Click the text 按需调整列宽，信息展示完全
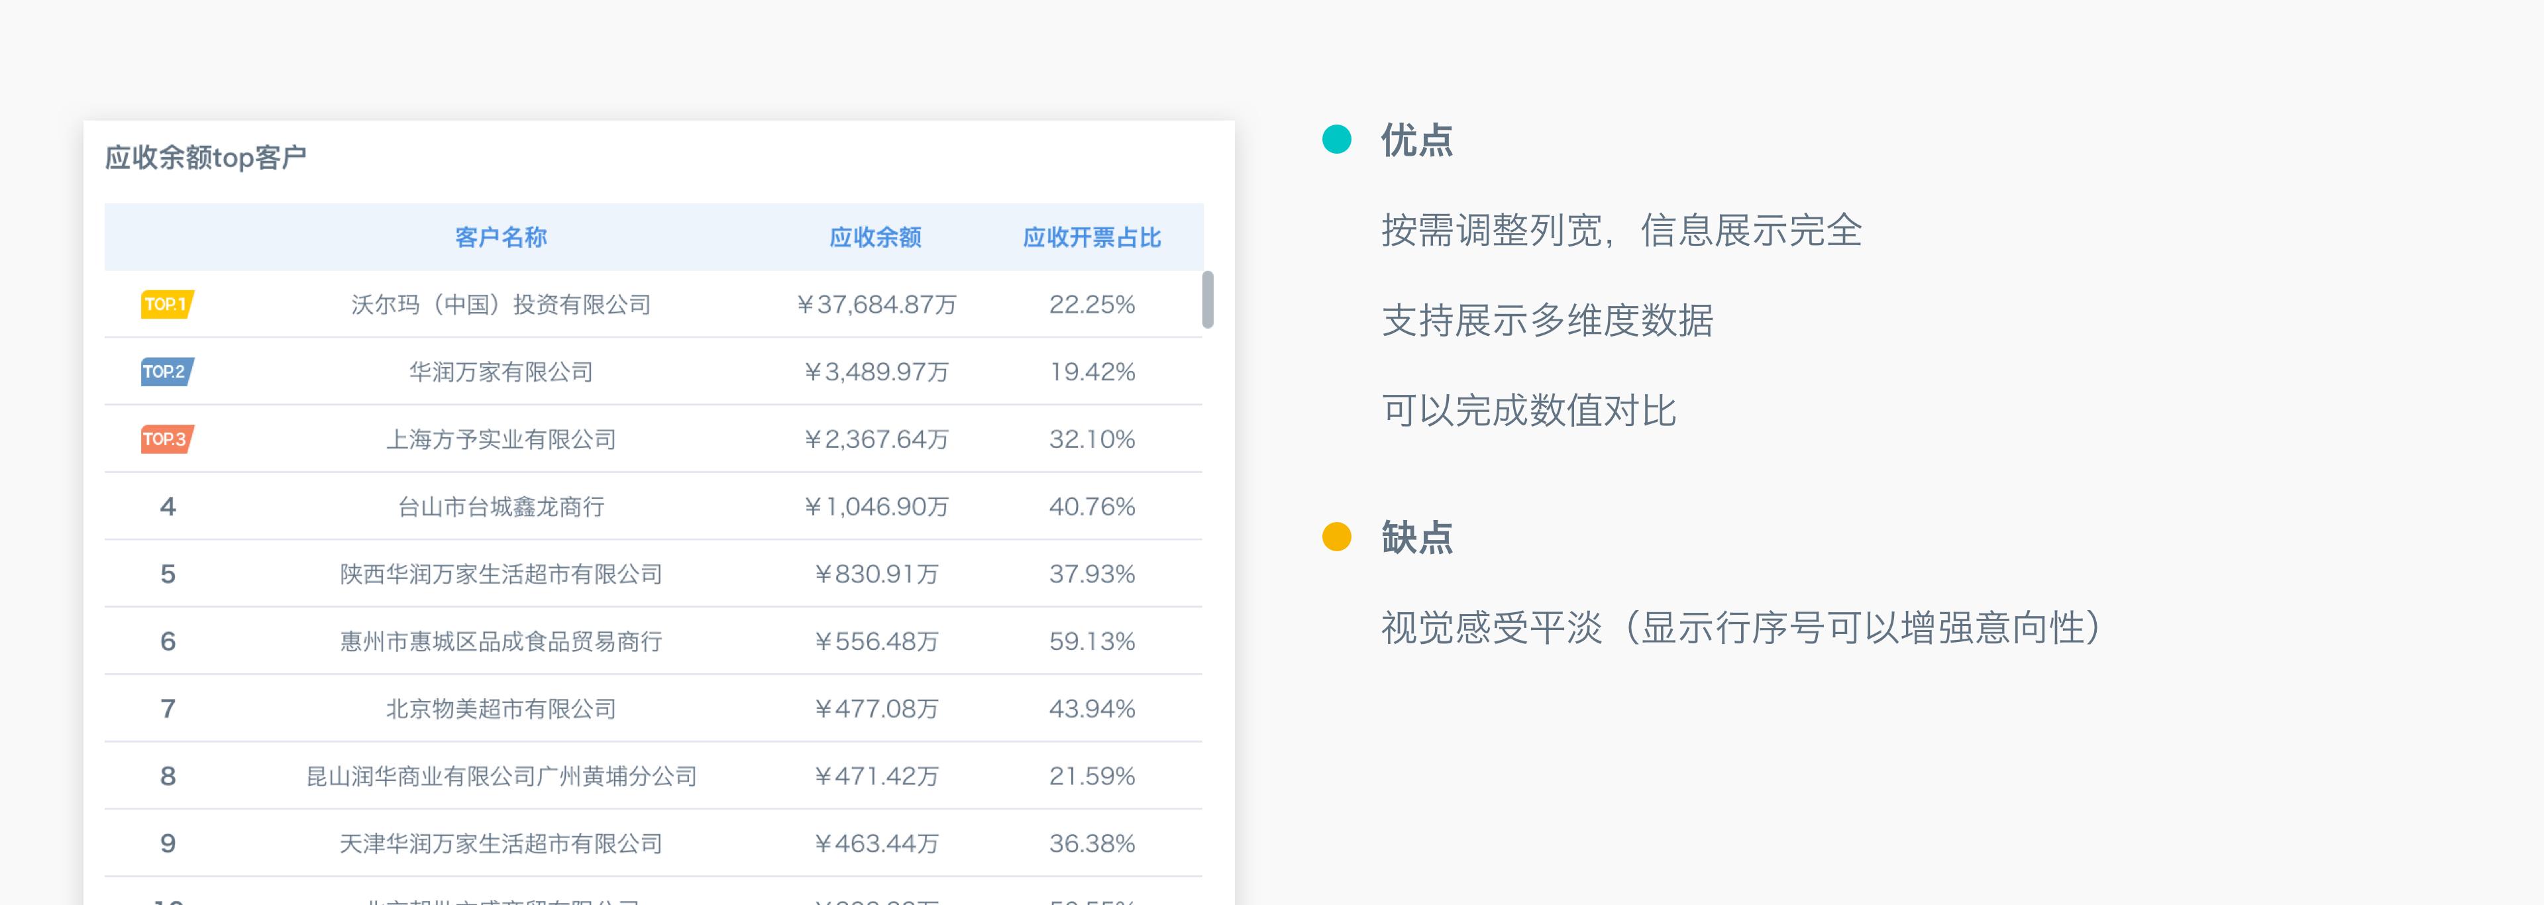Image resolution: width=2544 pixels, height=905 pixels. [1620, 230]
